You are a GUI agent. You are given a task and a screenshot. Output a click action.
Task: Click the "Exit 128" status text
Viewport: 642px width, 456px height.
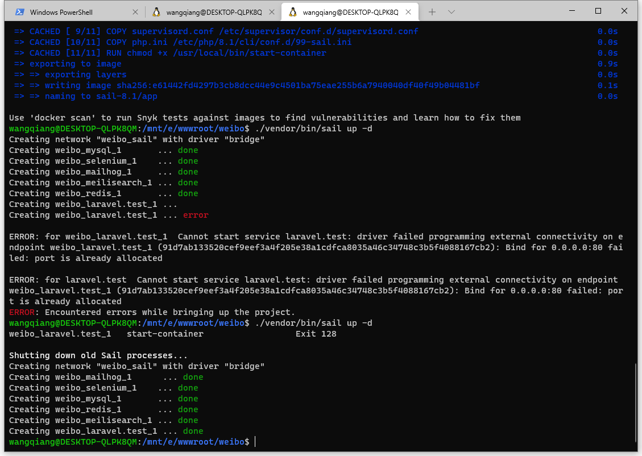[316, 334]
